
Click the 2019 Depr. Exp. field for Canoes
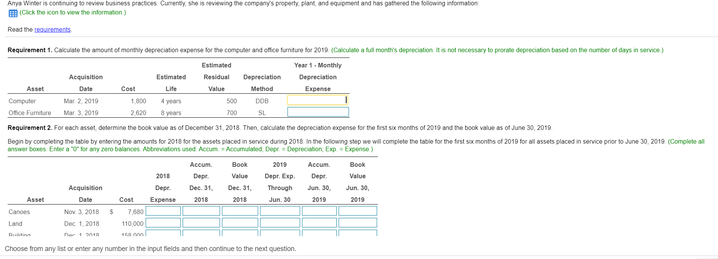pyautogui.click(x=279, y=211)
